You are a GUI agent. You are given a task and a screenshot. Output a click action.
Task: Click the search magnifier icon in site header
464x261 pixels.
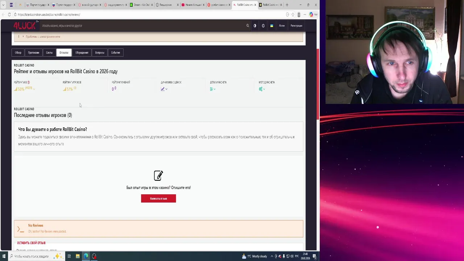(x=248, y=26)
